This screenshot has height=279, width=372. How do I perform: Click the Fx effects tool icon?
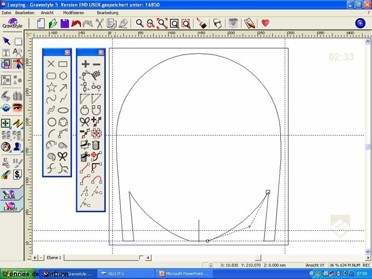click(x=6, y=147)
